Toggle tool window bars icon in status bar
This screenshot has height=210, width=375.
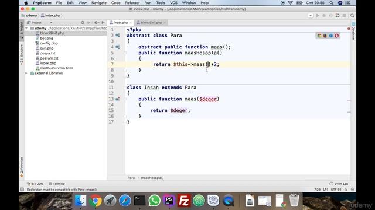click(22, 190)
